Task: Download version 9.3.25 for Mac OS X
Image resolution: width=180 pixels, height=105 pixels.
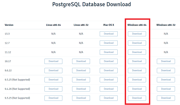Action: pyautogui.click(x=109, y=98)
